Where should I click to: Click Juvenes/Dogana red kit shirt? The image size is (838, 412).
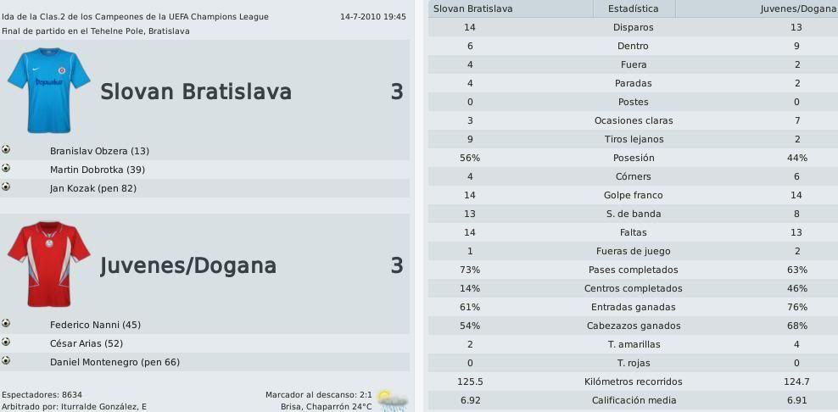(x=48, y=264)
